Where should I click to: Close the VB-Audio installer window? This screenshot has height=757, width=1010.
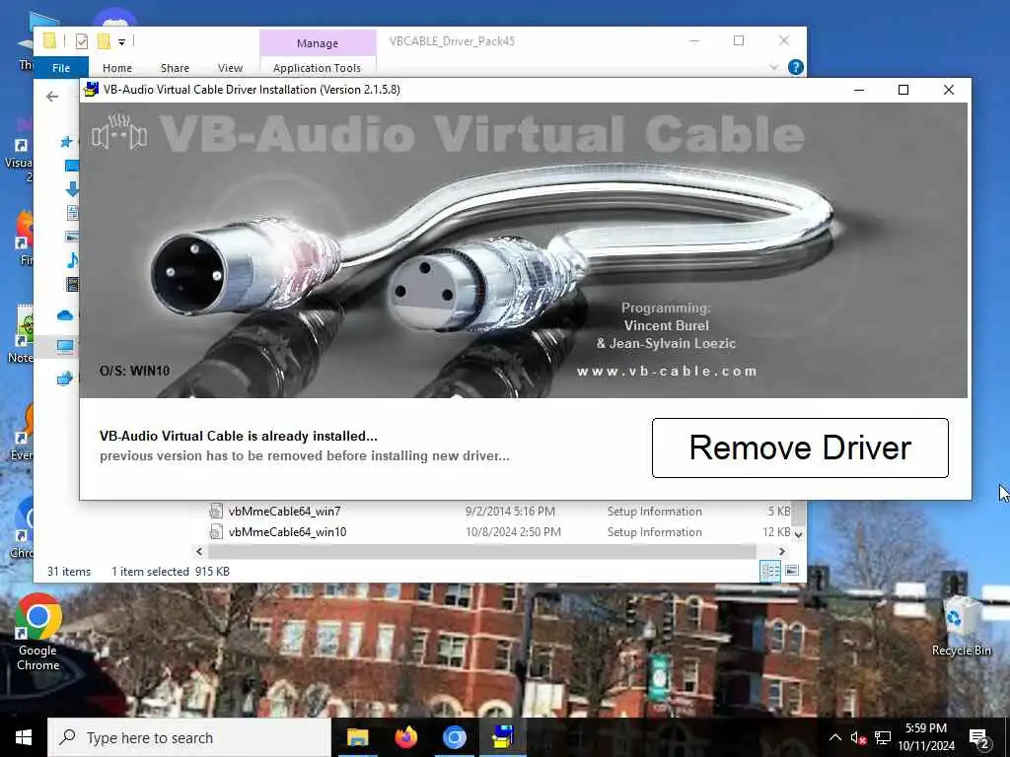point(948,90)
